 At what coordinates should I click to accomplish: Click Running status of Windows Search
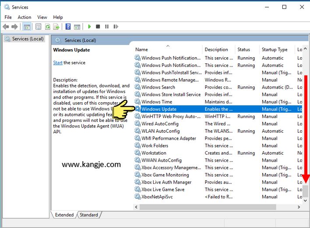pyautogui.click(x=246, y=87)
